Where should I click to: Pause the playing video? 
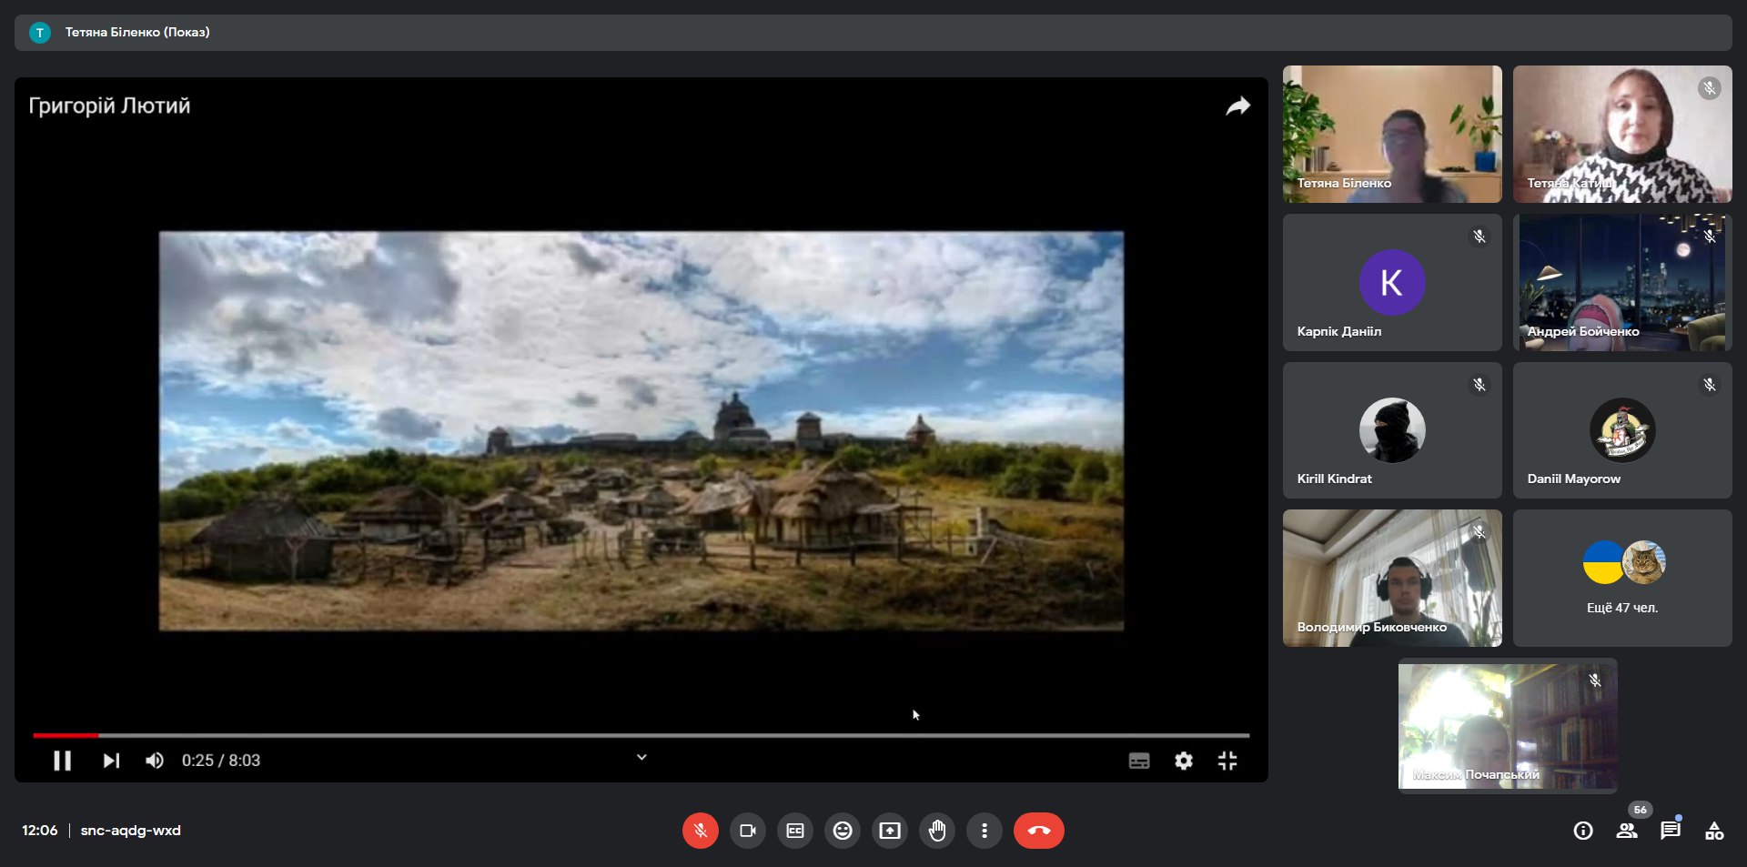(x=62, y=761)
